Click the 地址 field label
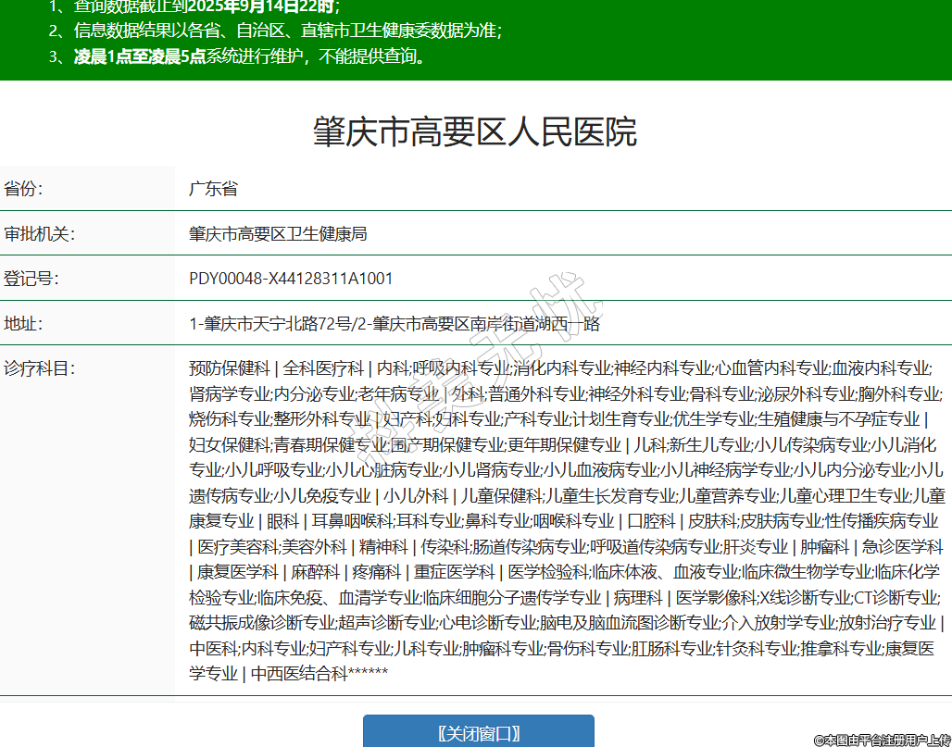 coord(25,324)
